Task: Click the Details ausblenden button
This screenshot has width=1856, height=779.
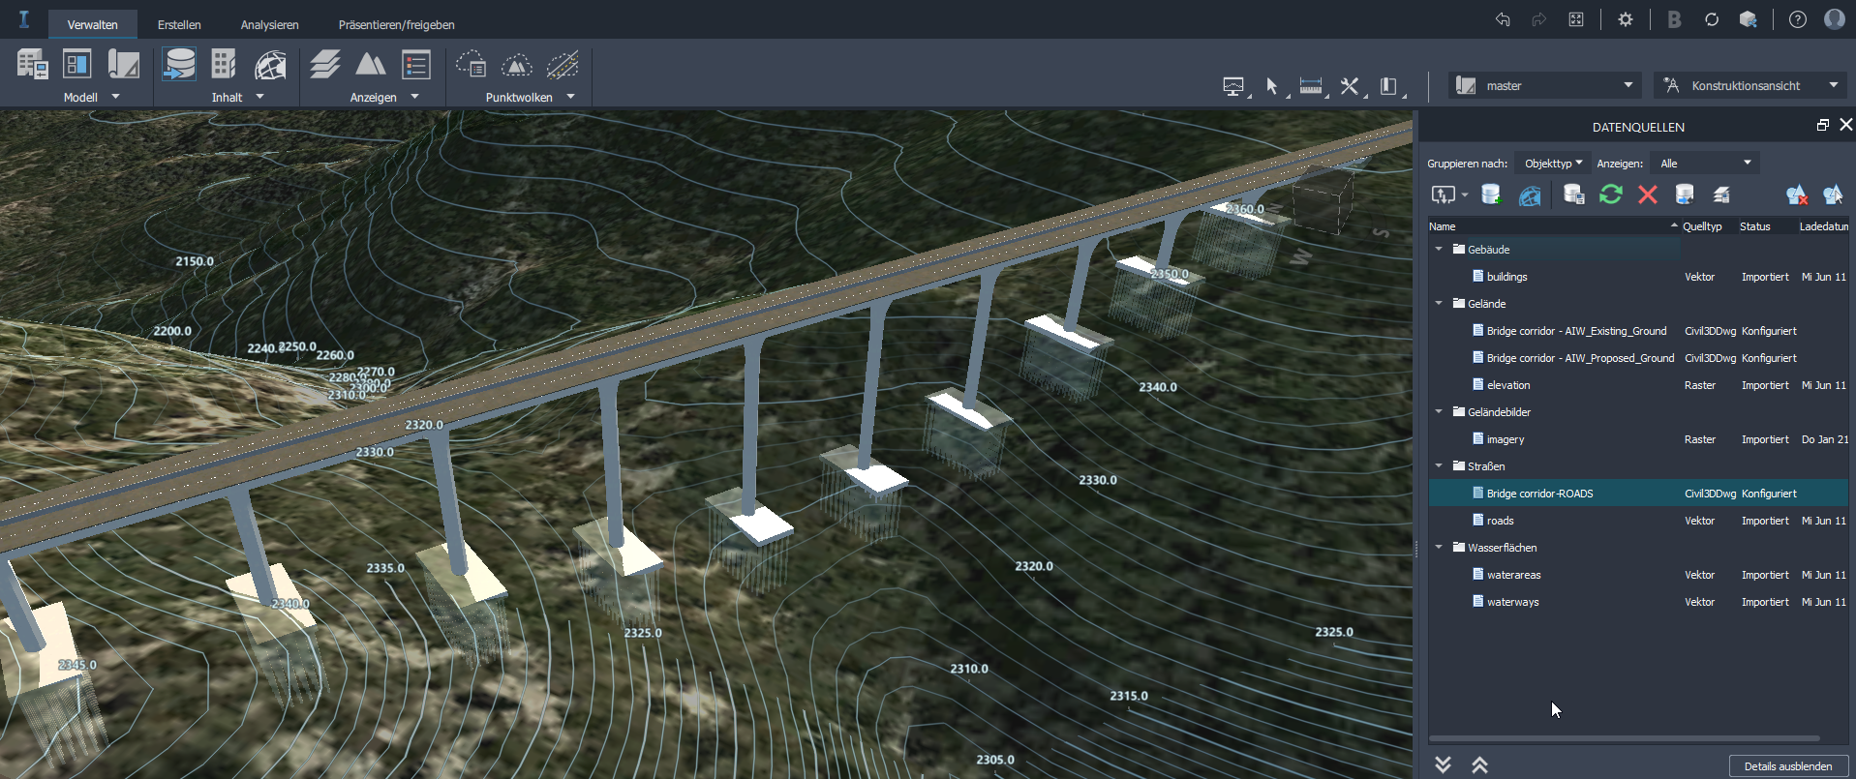Action: pyautogui.click(x=1788, y=765)
